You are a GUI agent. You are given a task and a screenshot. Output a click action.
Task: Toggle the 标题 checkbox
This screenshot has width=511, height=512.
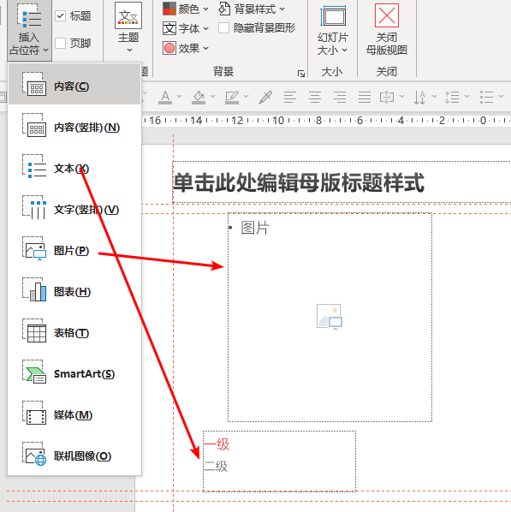[x=61, y=15]
